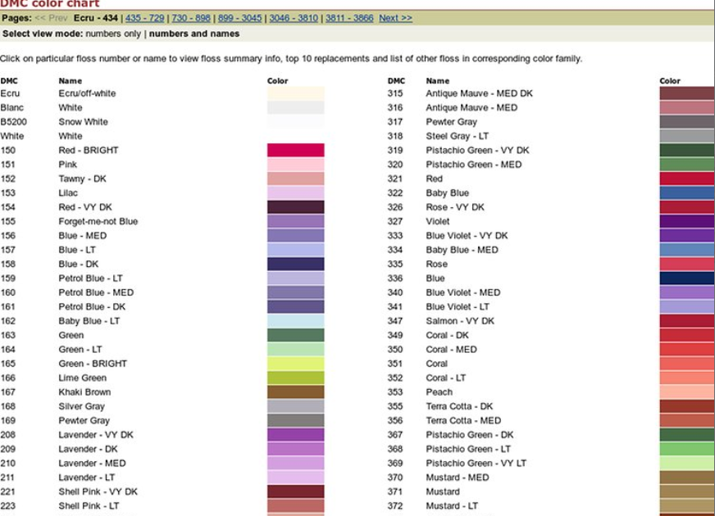Click floss number 223

(7, 506)
